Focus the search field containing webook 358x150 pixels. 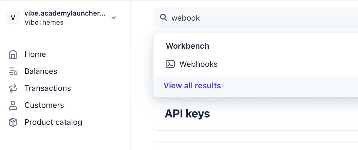coord(256,18)
